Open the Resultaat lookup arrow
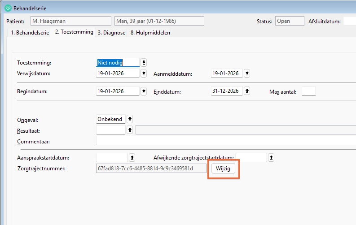356x225 pixels. (x=130, y=130)
